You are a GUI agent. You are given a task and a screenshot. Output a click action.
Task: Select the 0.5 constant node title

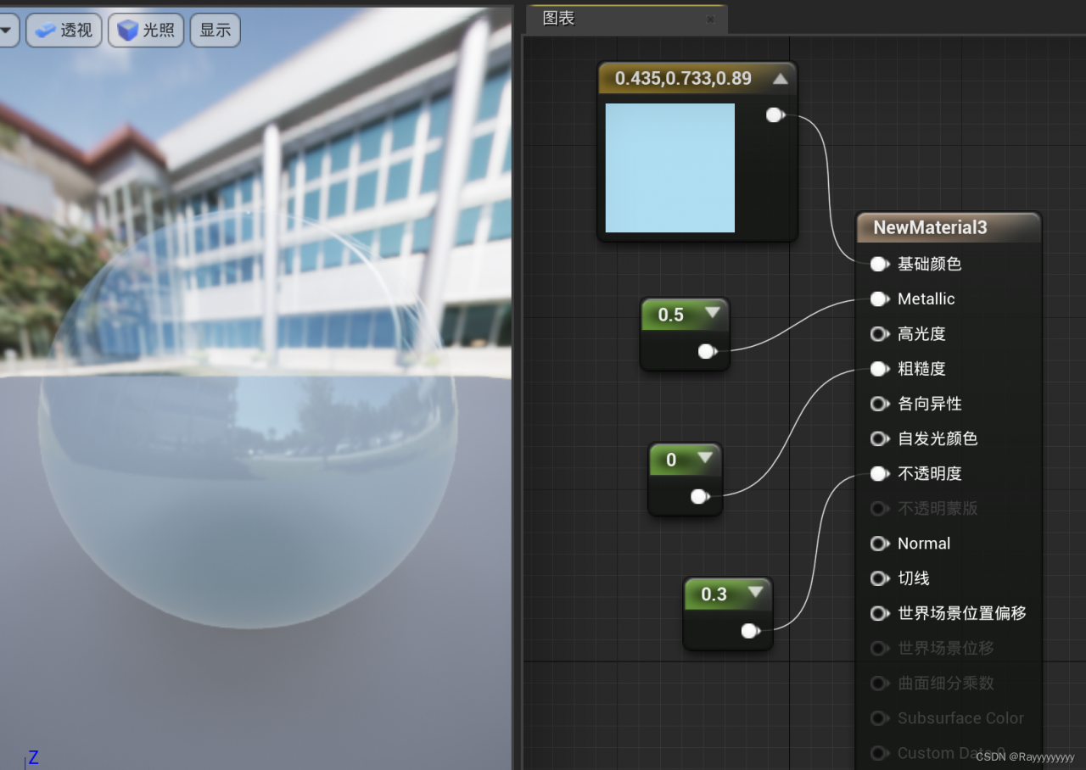(x=670, y=315)
